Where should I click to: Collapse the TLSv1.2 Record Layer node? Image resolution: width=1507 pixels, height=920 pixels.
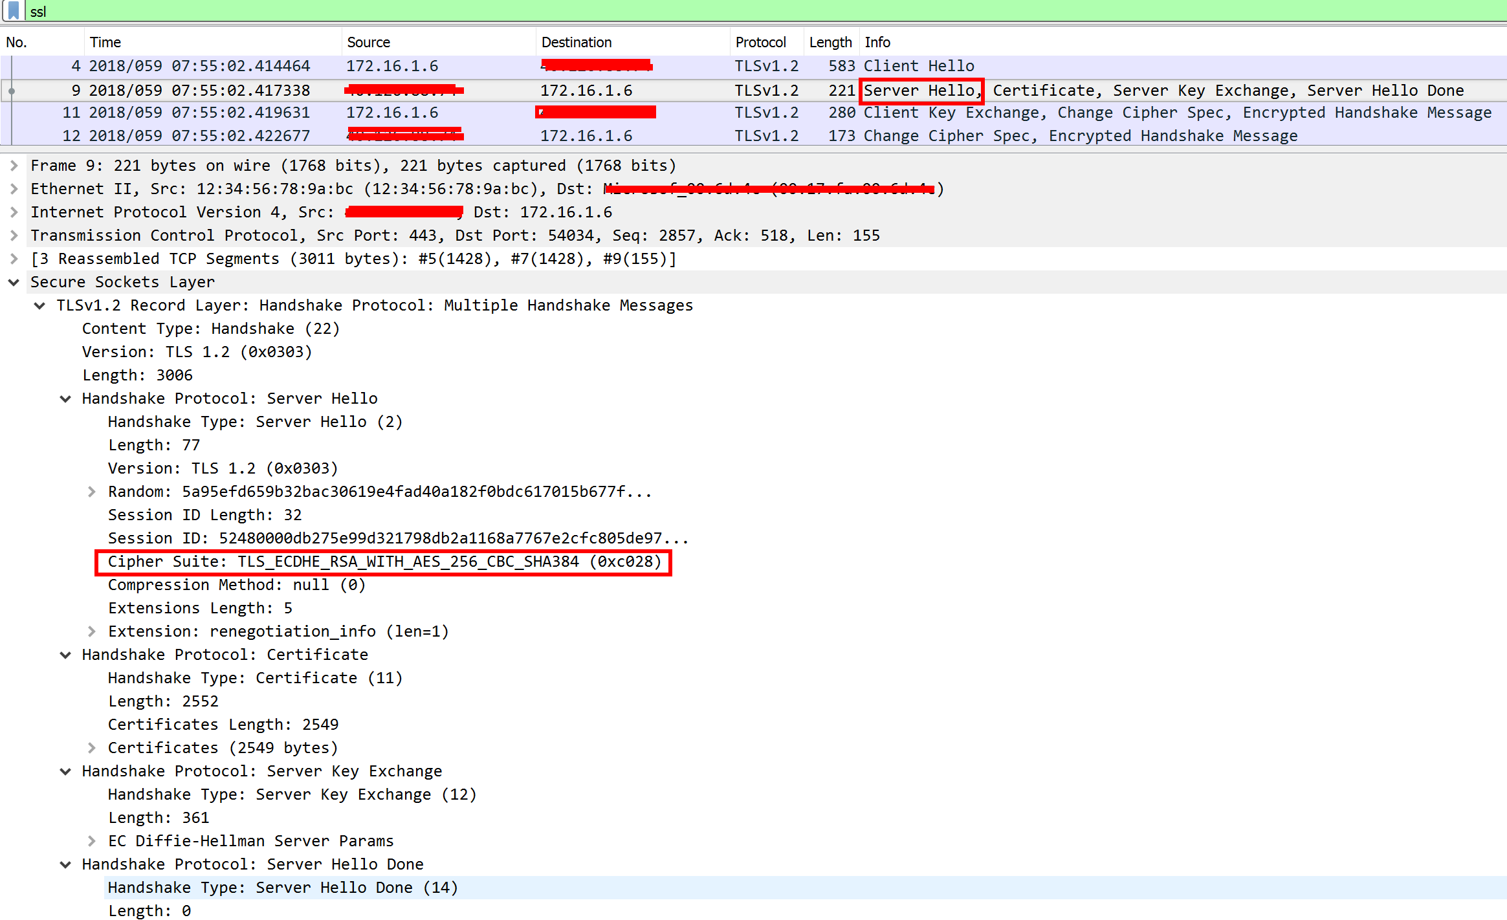(x=39, y=305)
